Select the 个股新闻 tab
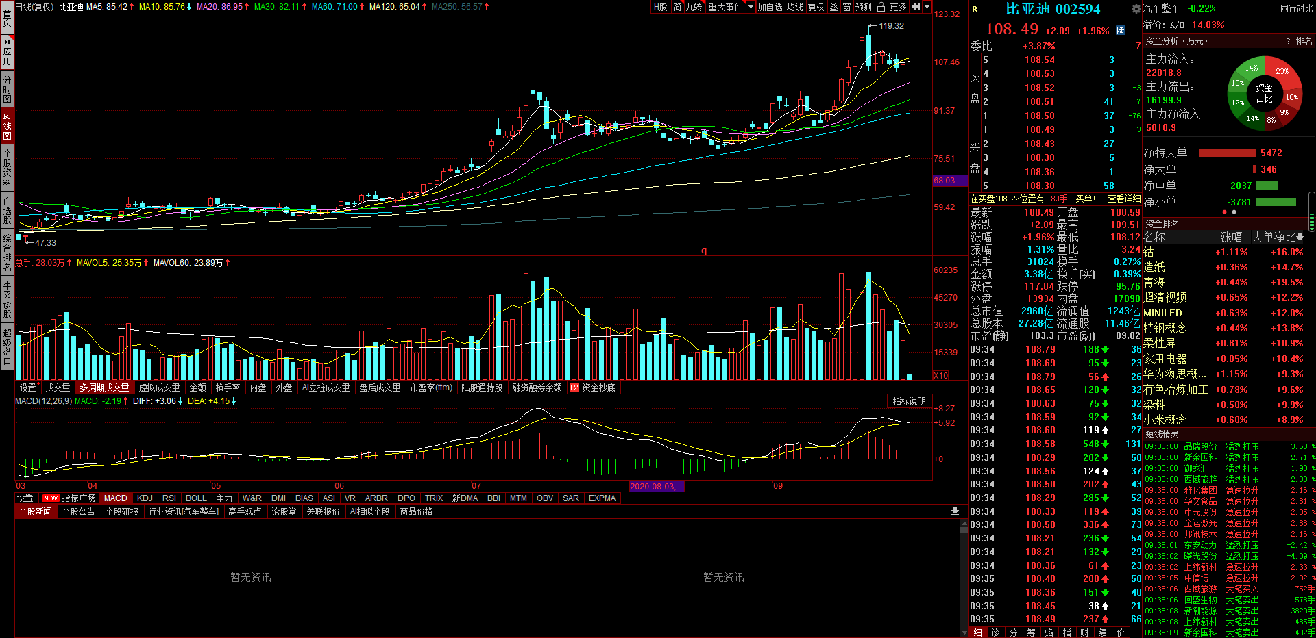Viewport: 1316px width, 638px height. click(x=36, y=511)
